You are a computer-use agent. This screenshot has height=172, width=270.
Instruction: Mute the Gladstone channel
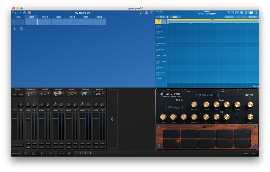coord(34,143)
